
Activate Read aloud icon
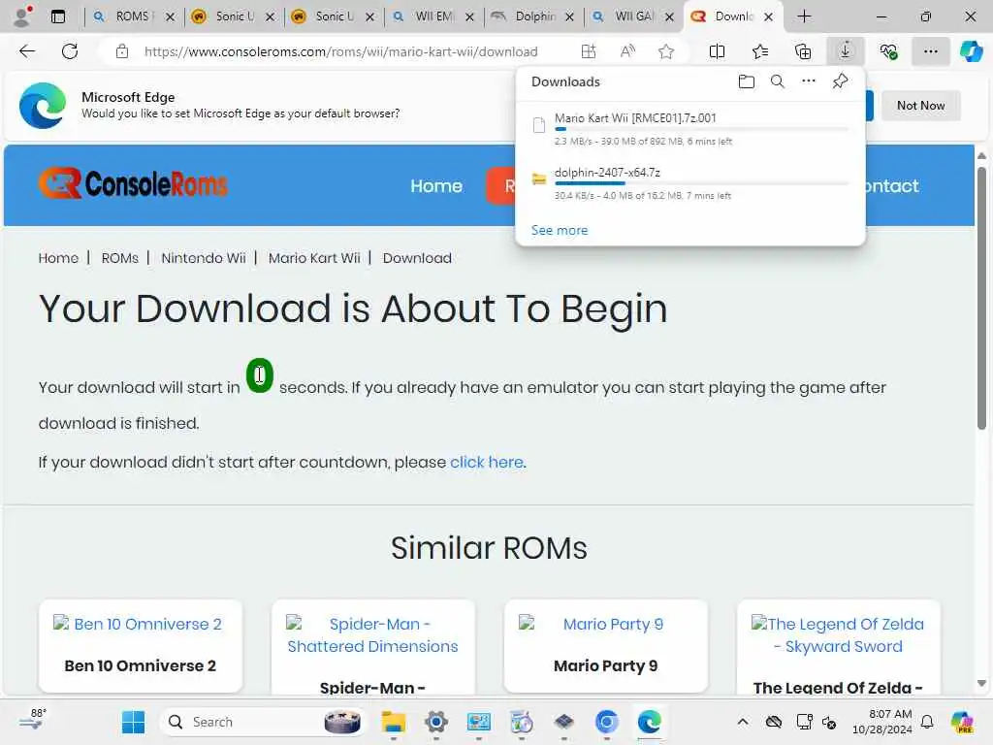pos(627,51)
